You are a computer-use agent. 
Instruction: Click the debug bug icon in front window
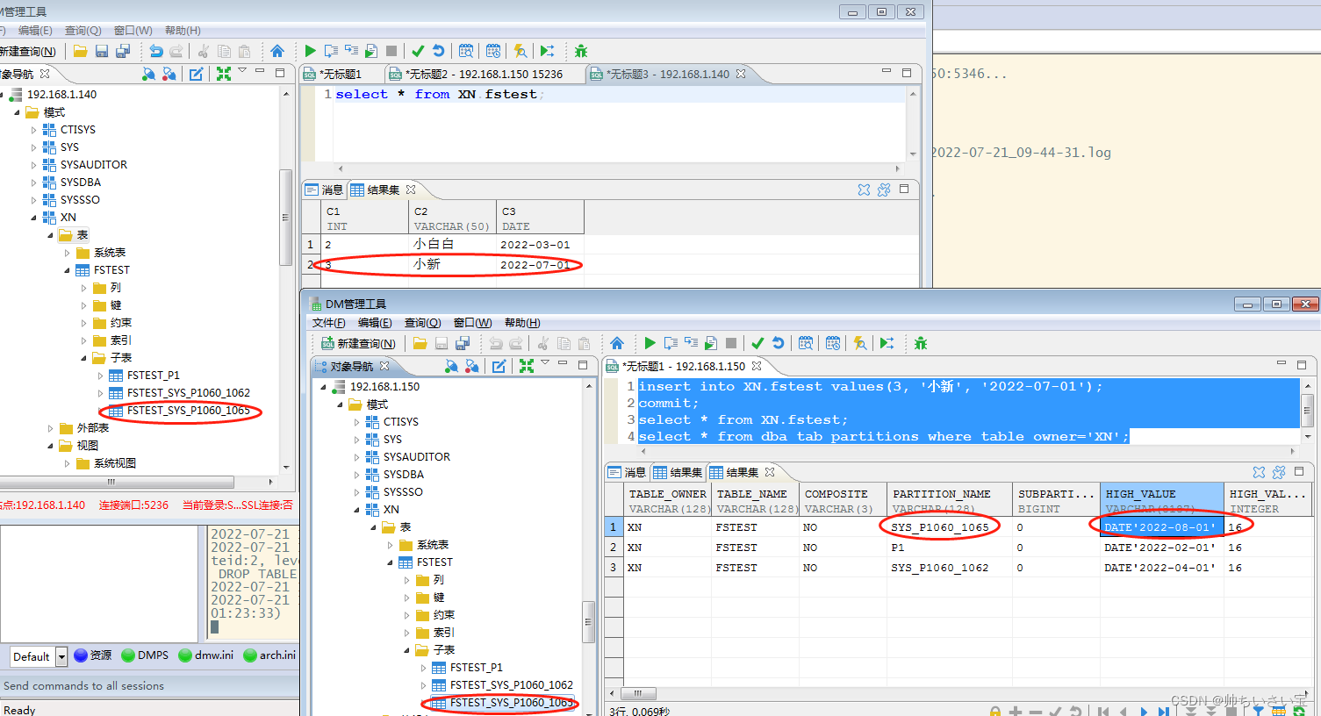click(x=920, y=343)
